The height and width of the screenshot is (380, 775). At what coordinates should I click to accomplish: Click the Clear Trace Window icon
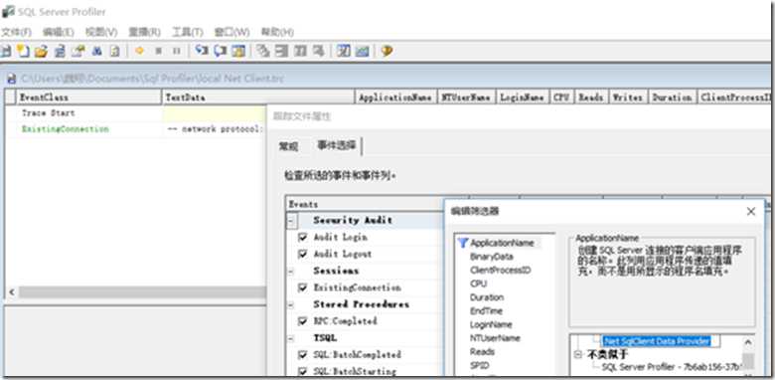114,51
